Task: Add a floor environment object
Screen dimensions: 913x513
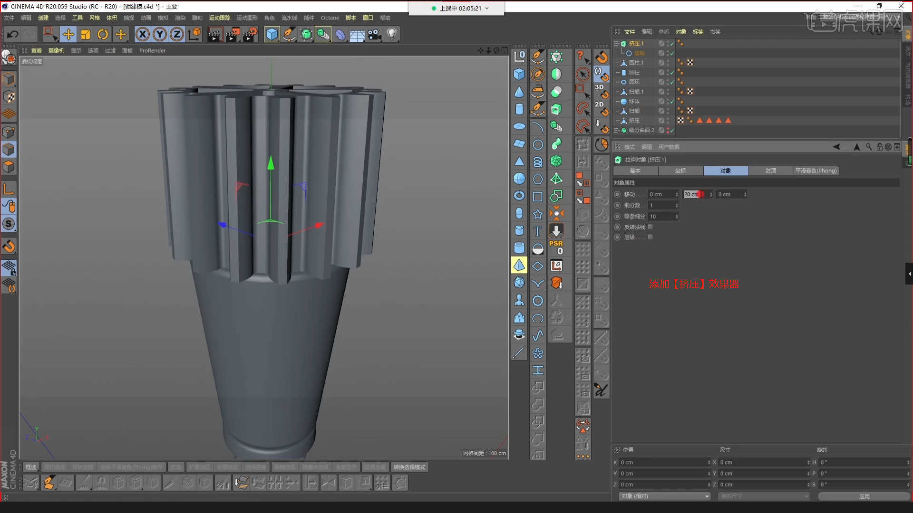Action: click(x=358, y=34)
